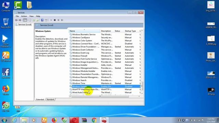
Task: Select the Windows Search service
Action: (105, 80)
